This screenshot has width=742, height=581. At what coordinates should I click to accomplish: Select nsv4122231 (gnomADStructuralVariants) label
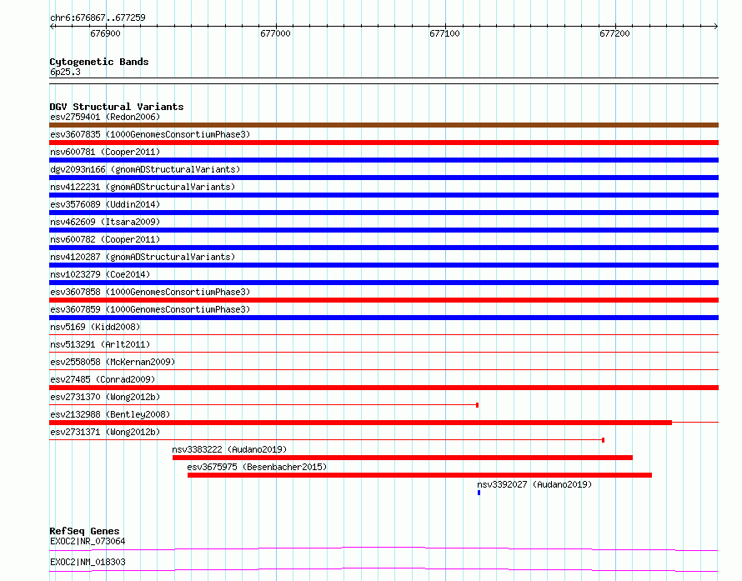click(x=143, y=187)
